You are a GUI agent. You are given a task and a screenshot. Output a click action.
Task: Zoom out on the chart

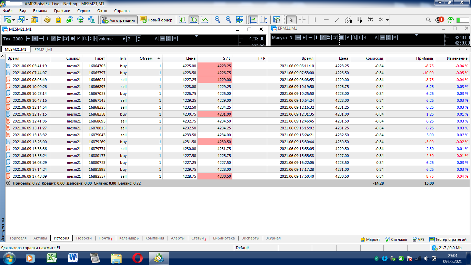(228, 20)
